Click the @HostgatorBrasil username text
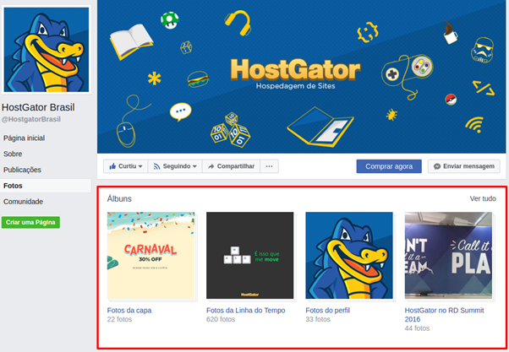This screenshot has height=352, width=509. (x=31, y=119)
